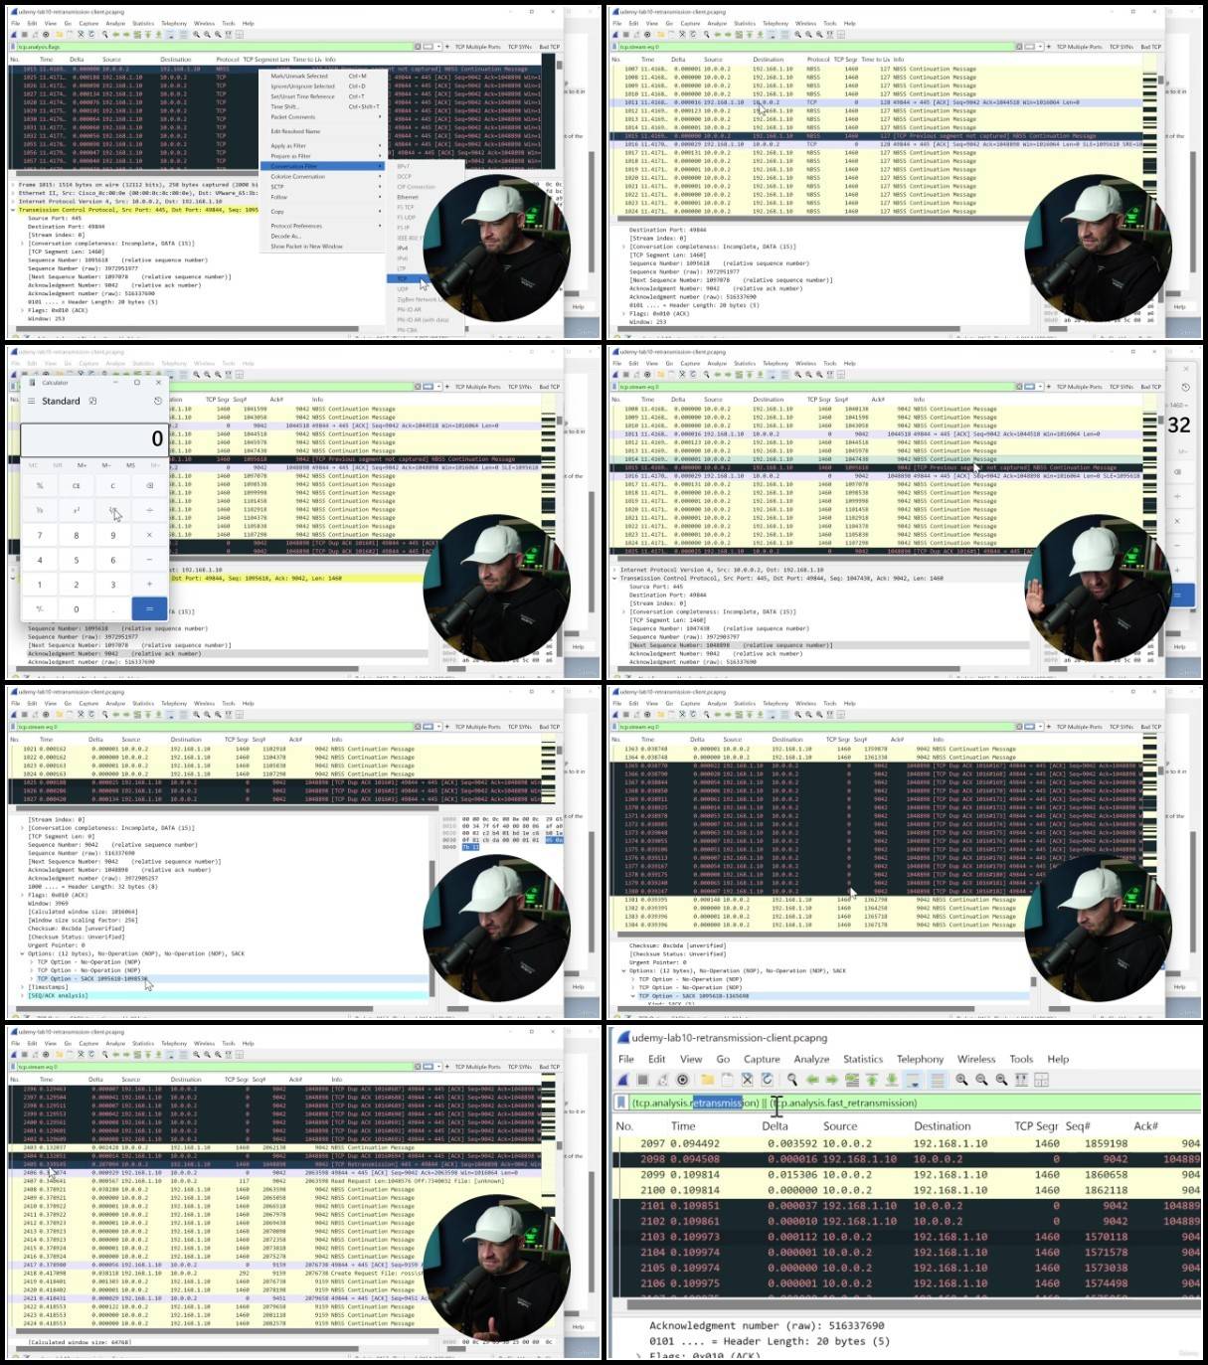Open the Analyze menu in the zoomed-in Wireshark window
The height and width of the screenshot is (1365, 1208).
[811, 1059]
